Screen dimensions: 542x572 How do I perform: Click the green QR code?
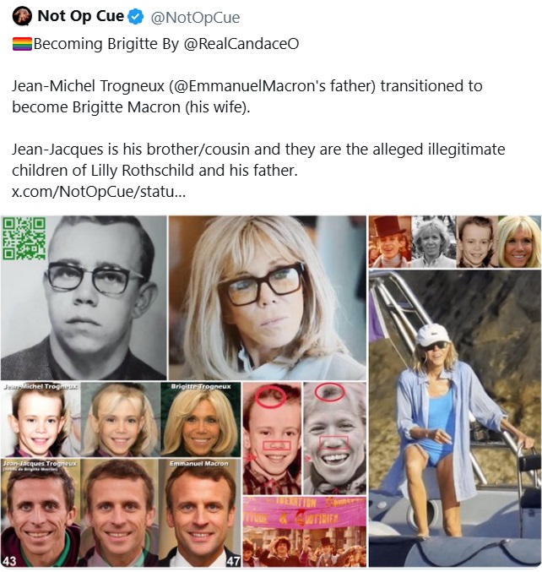click(x=24, y=238)
